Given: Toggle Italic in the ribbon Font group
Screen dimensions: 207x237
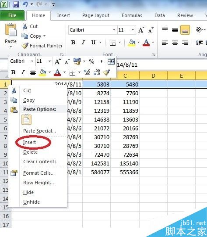Looking at the screenshot, I should click(83, 43).
